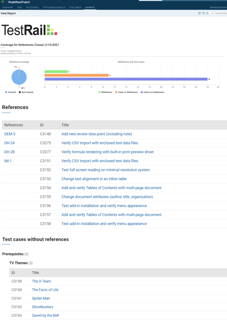Click the View Report heading
Image resolution: width=227 pixels, height=324 pixels.
pyautogui.click(x=8, y=13)
